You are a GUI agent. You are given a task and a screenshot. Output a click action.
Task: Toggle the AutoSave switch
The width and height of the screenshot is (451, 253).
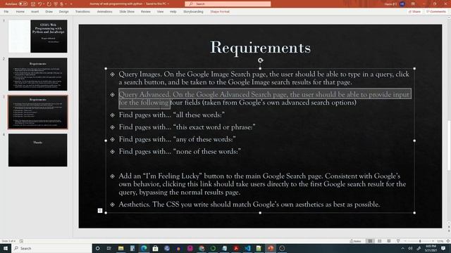click(23, 4)
